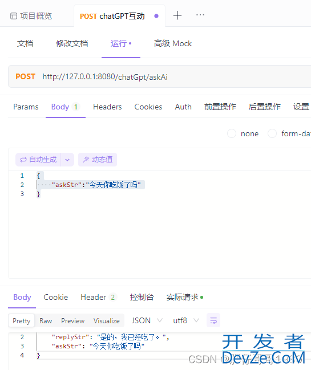Open the 前置操作 tab
311x370 pixels.
click(220, 107)
